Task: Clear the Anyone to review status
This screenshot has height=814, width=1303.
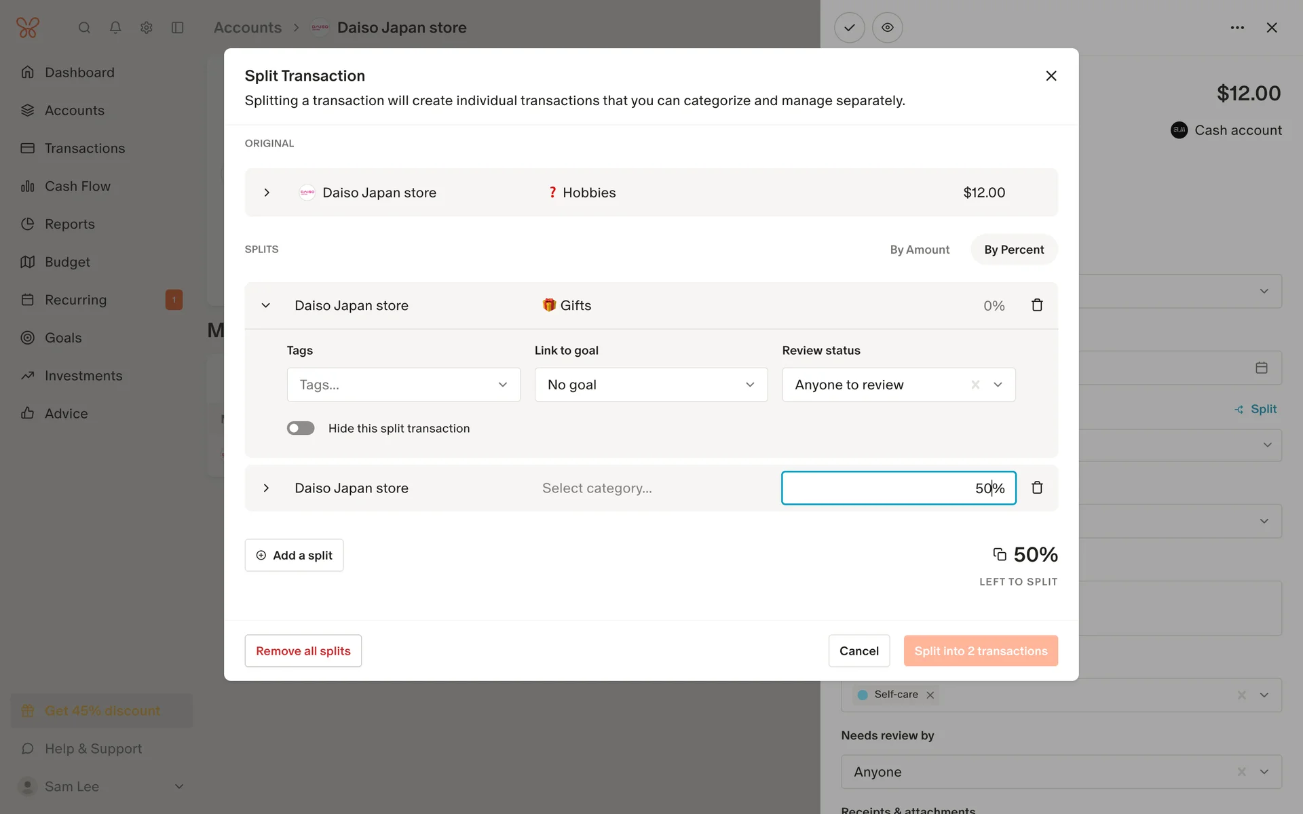Action: pos(975,385)
